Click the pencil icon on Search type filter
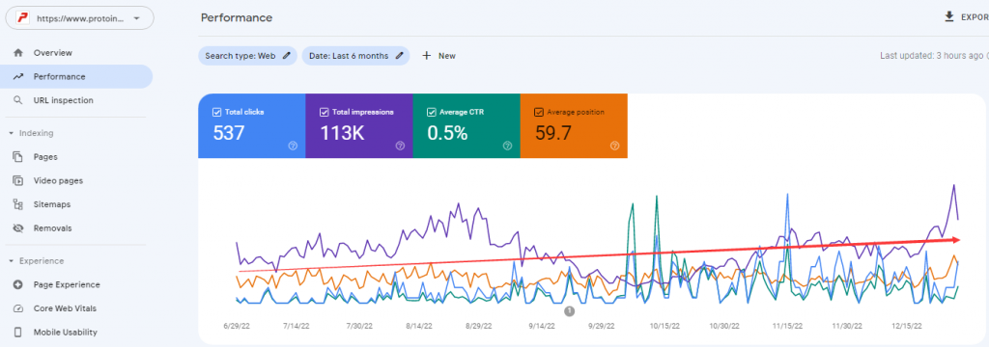 point(287,55)
